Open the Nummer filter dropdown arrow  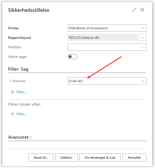pos(143,81)
